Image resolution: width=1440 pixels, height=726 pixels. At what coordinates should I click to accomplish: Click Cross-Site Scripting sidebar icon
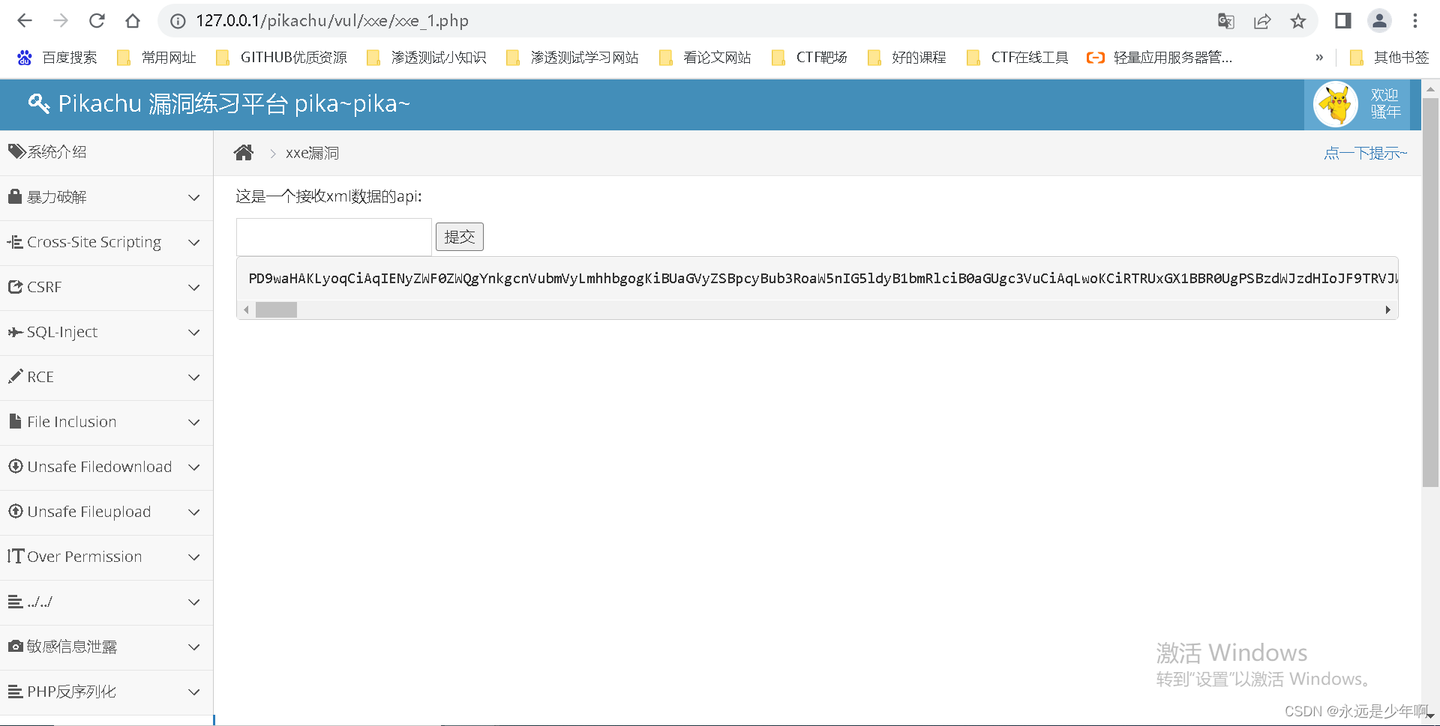coord(15,242)
